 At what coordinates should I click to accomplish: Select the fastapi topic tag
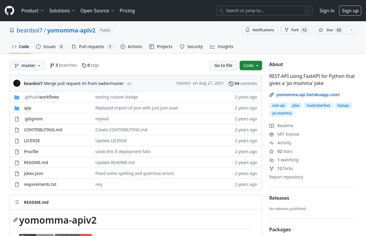tap(343, 106)
